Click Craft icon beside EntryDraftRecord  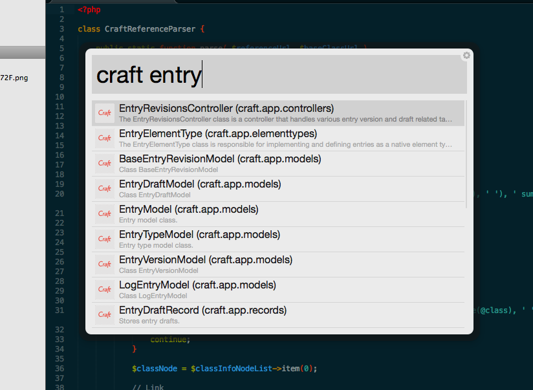104,315
